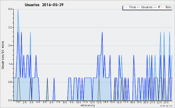175x108 pixels.
Task: Click the '5 h' x-axis label
Action: 45,102
